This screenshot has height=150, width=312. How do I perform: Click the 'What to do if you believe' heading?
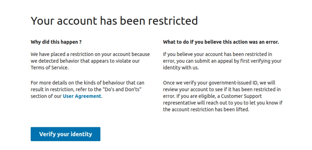(221, 42)
